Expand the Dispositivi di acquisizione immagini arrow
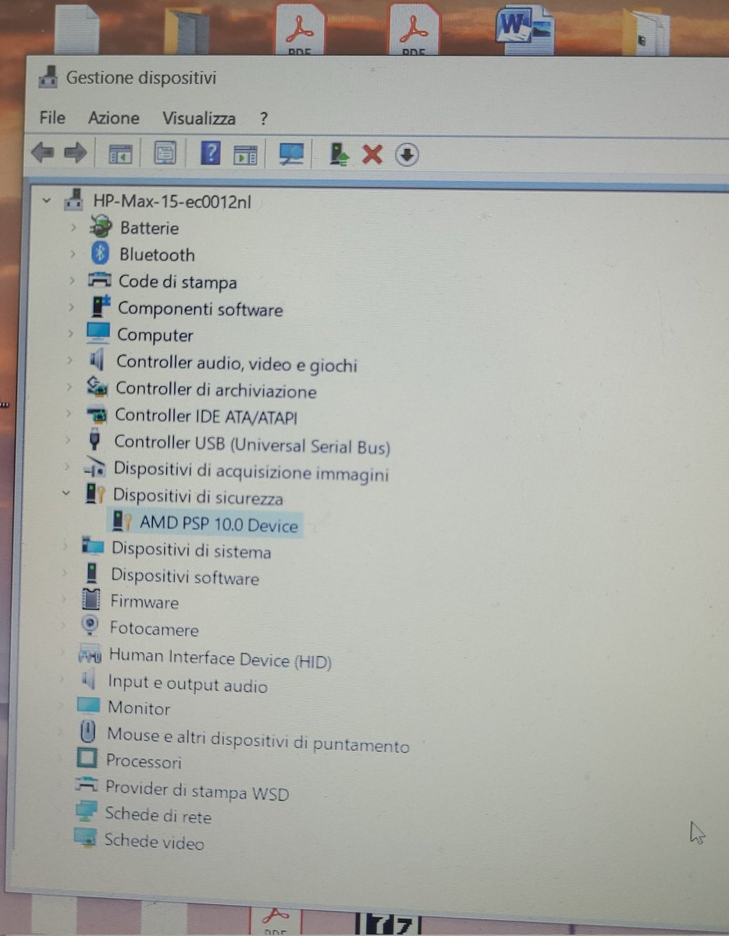 69,466
